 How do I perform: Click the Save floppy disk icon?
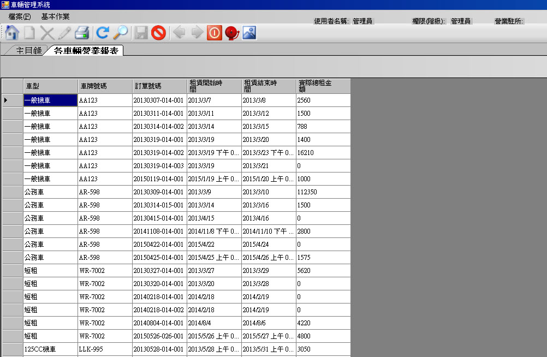click(x=141, y=33)
